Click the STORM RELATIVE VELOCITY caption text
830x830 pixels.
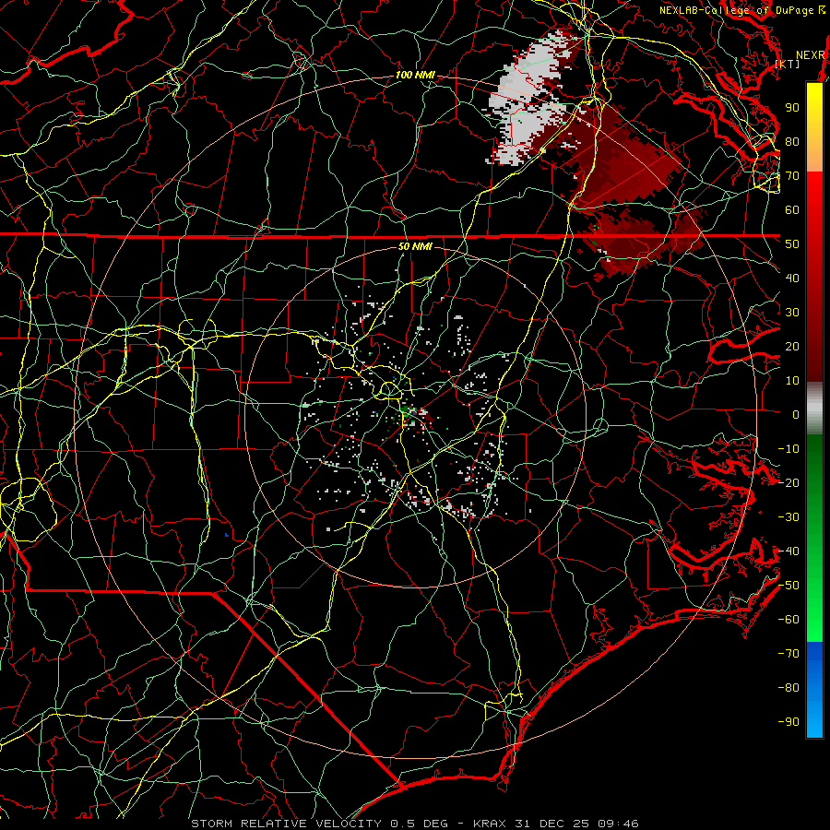tap(286, 824)
